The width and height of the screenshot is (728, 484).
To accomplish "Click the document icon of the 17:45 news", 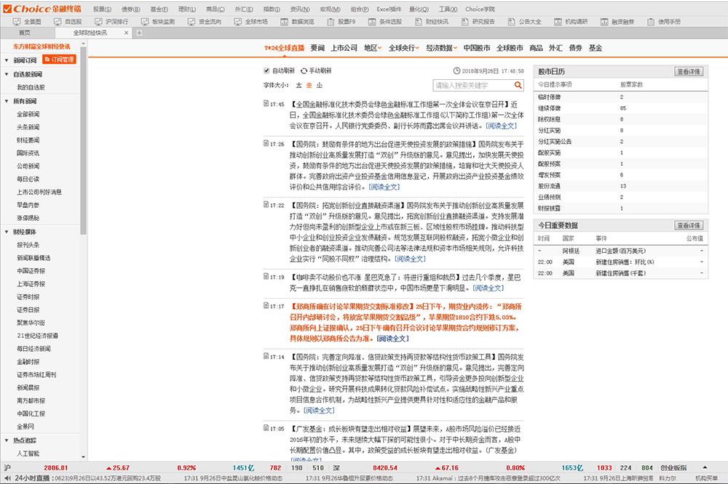I will tap(266, 103).
